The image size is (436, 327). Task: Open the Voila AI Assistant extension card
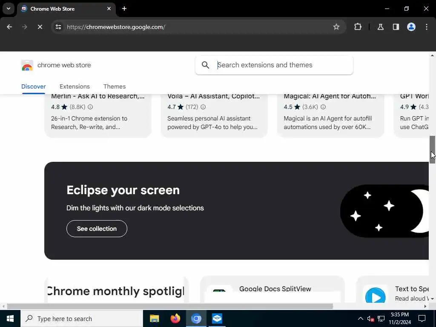click(214, 115)
